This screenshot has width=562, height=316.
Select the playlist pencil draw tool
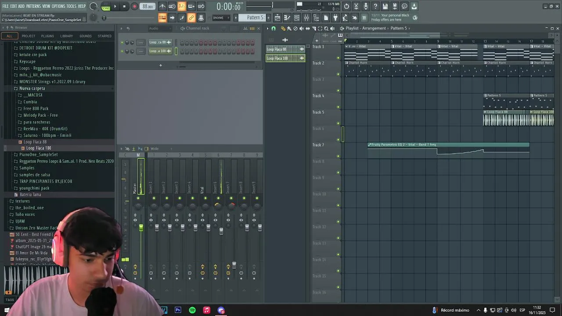coord(283,29)
